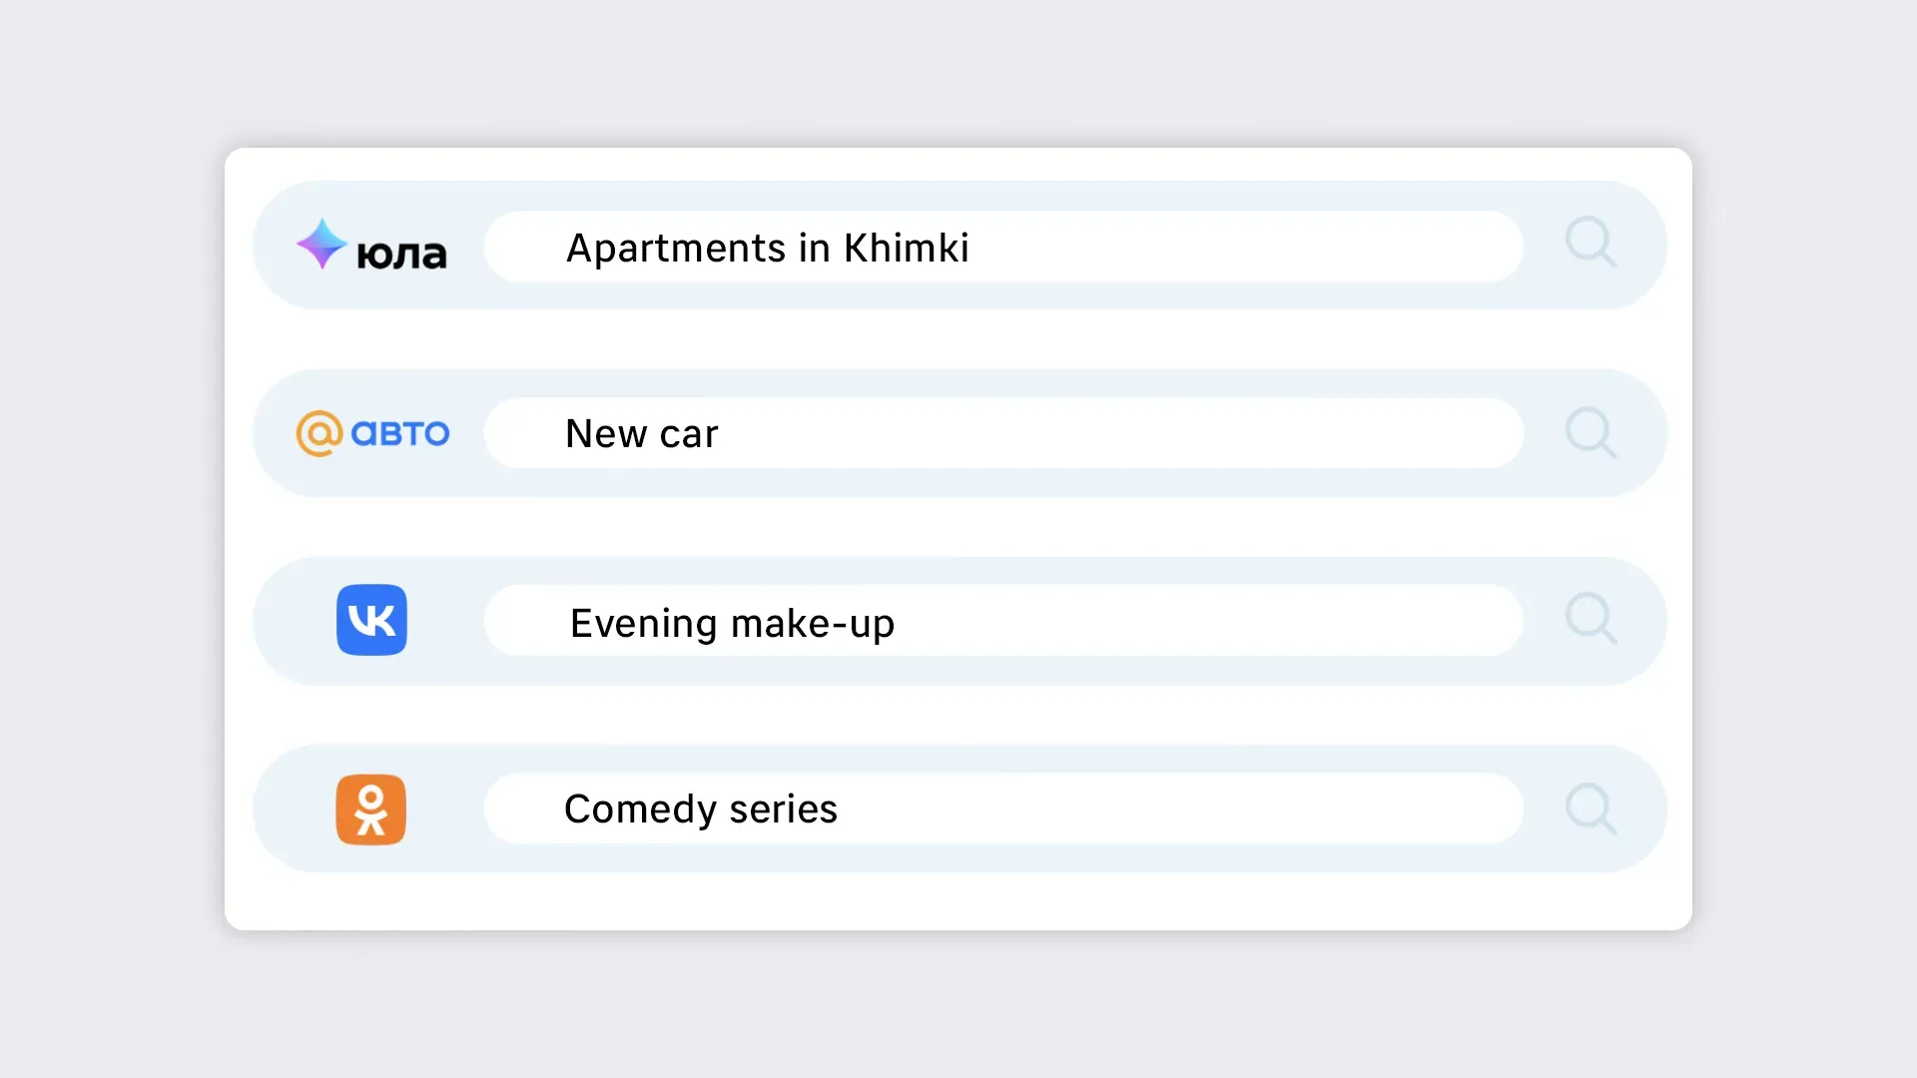Screen dimensions: 1917x1078
Task: Hit the search icon beside 'Evening make-up'
Action: 1591,619
